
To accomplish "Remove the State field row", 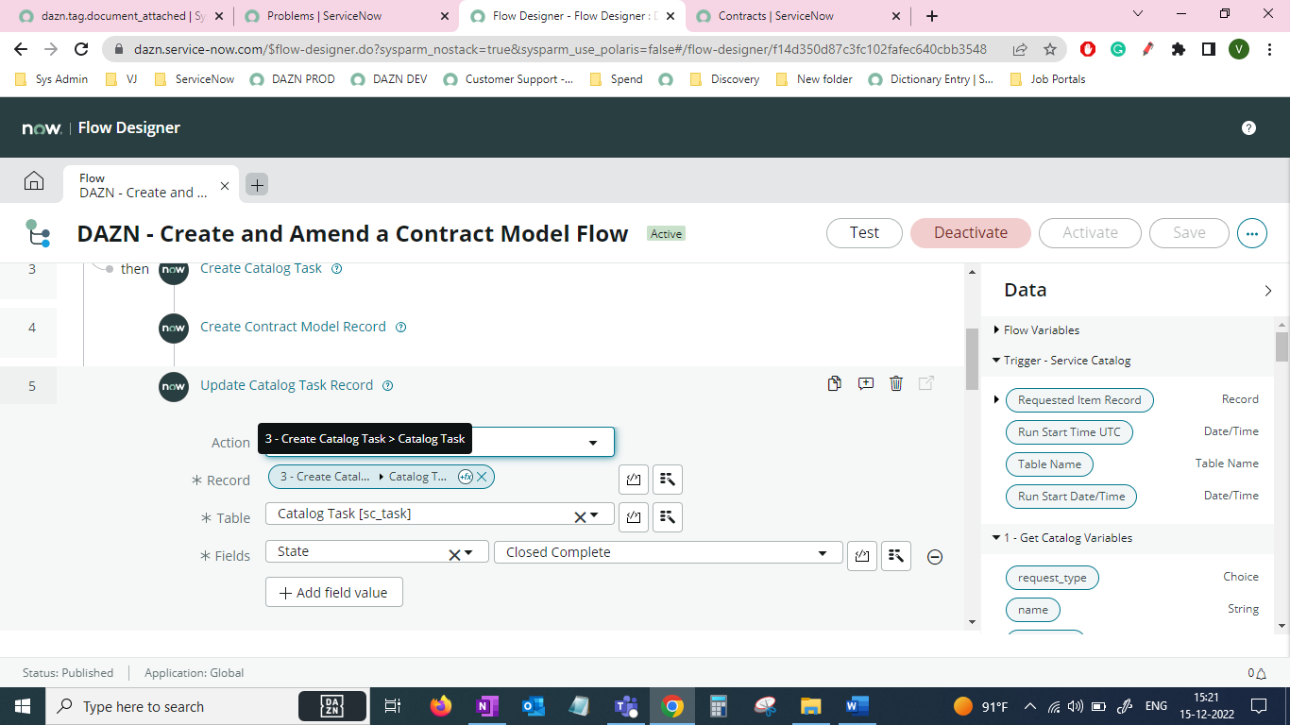I will click(935, 557).
